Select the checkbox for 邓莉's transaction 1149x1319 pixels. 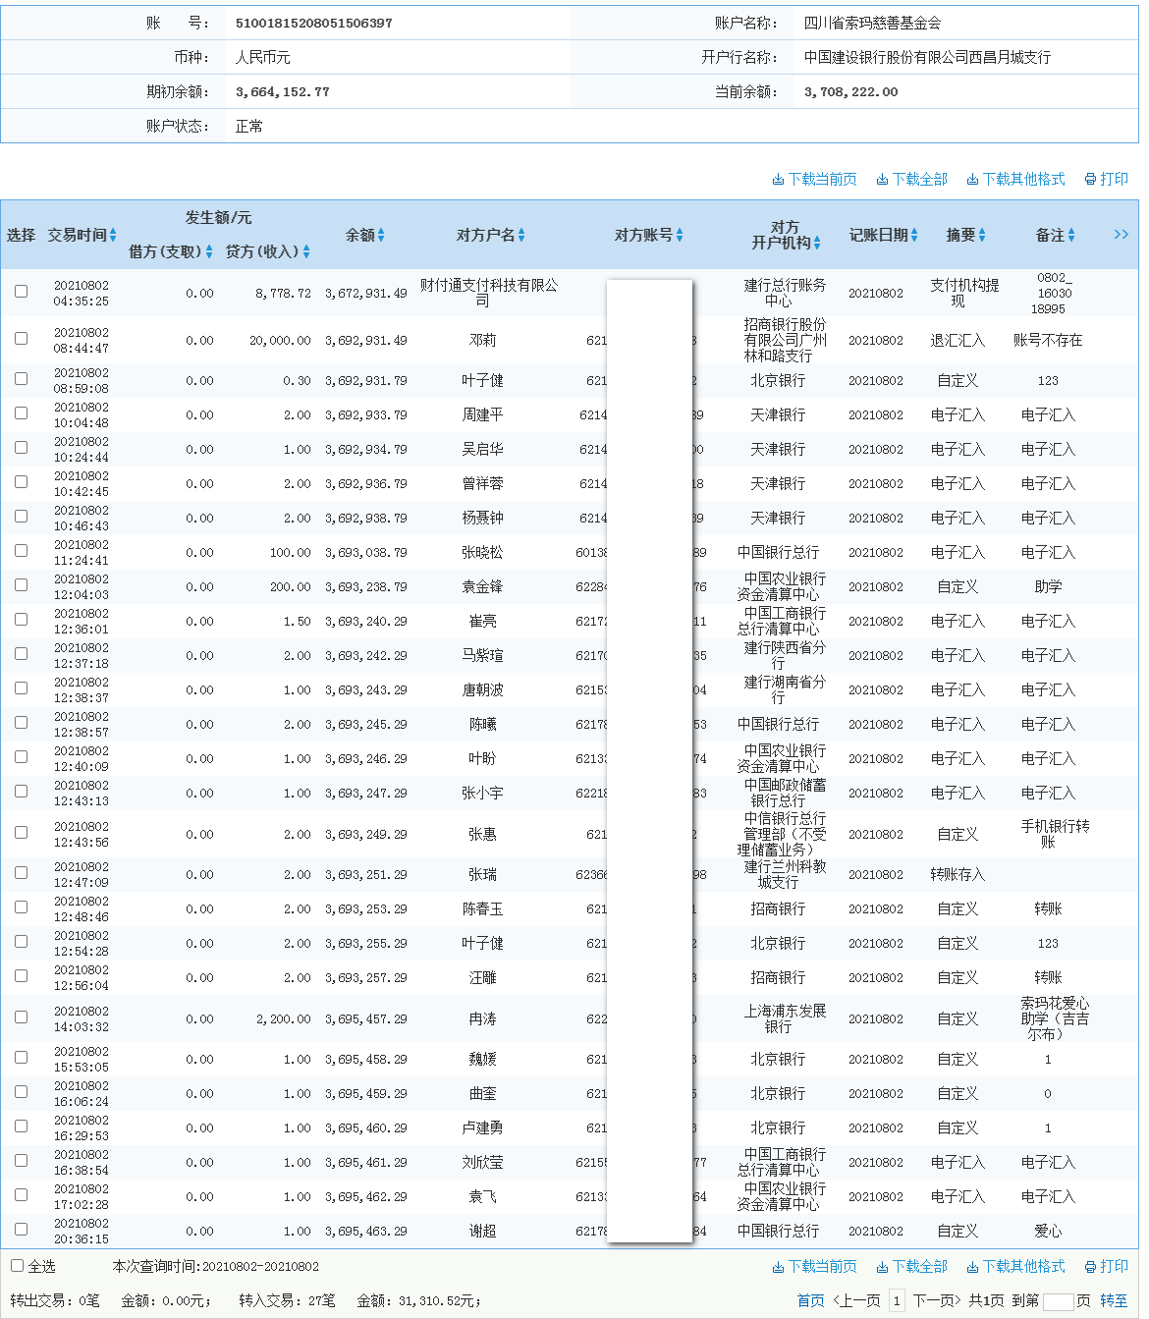pyautogui.click(x=21, y=339)
